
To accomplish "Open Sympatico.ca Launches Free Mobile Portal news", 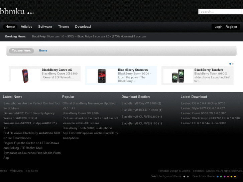I will coord(32,155).
